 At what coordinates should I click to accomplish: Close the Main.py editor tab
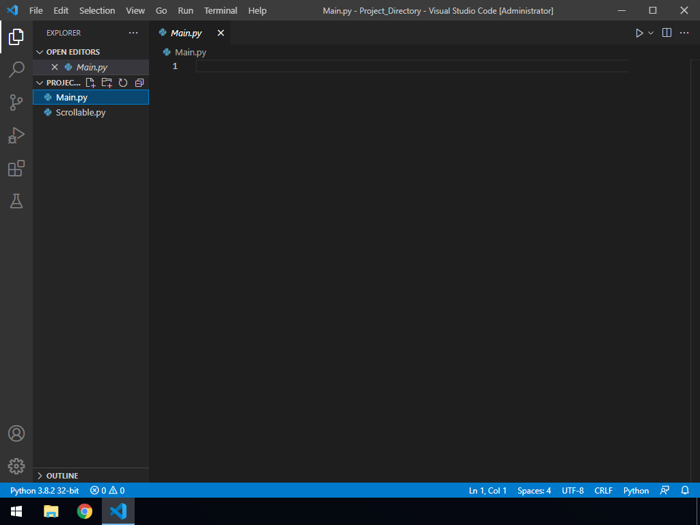point(221,33)
